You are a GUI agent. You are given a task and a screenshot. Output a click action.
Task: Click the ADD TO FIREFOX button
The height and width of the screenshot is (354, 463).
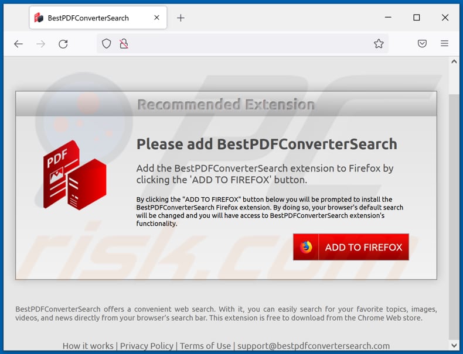351,247
